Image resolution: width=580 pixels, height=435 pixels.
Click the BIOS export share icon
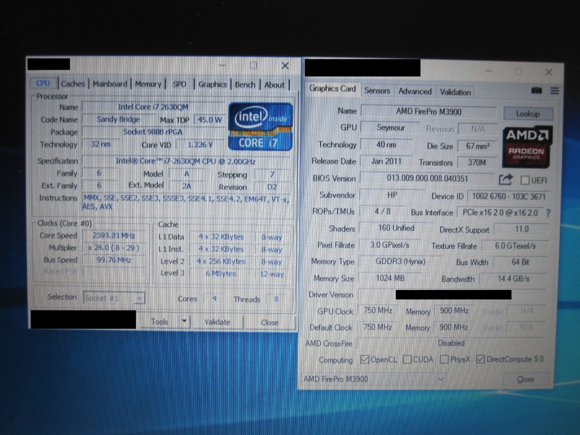coord(506,180)
